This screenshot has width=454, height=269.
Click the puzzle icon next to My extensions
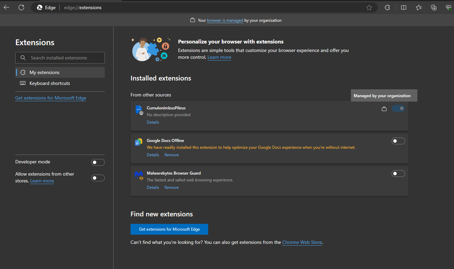(x=23, y=72)
